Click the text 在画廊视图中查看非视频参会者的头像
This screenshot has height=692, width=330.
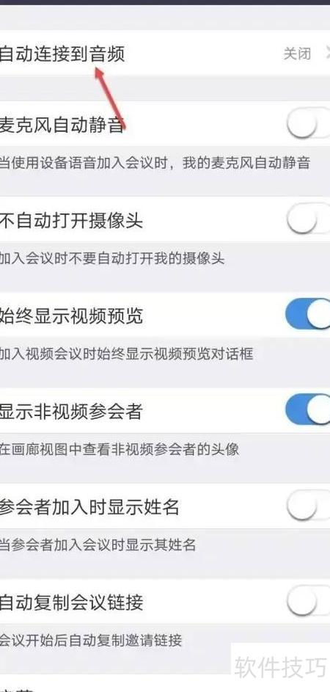[119, 449]
